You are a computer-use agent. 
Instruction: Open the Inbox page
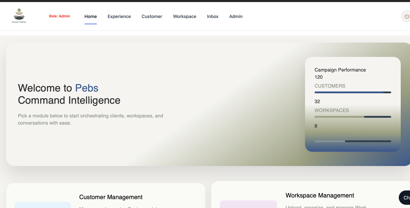pyautogui.click(x=212, y=16)
